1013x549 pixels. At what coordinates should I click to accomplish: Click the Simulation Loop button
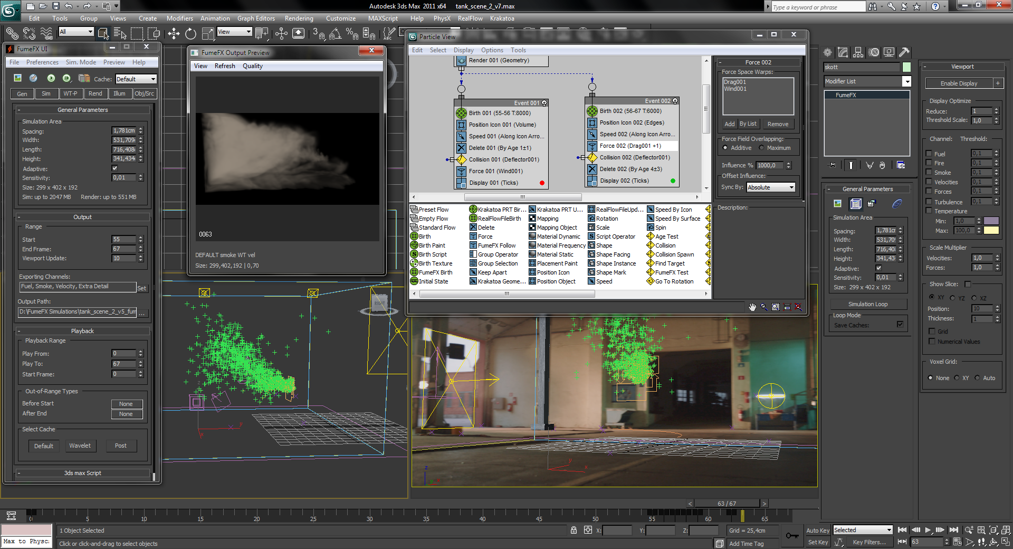[x=868, y=304]
